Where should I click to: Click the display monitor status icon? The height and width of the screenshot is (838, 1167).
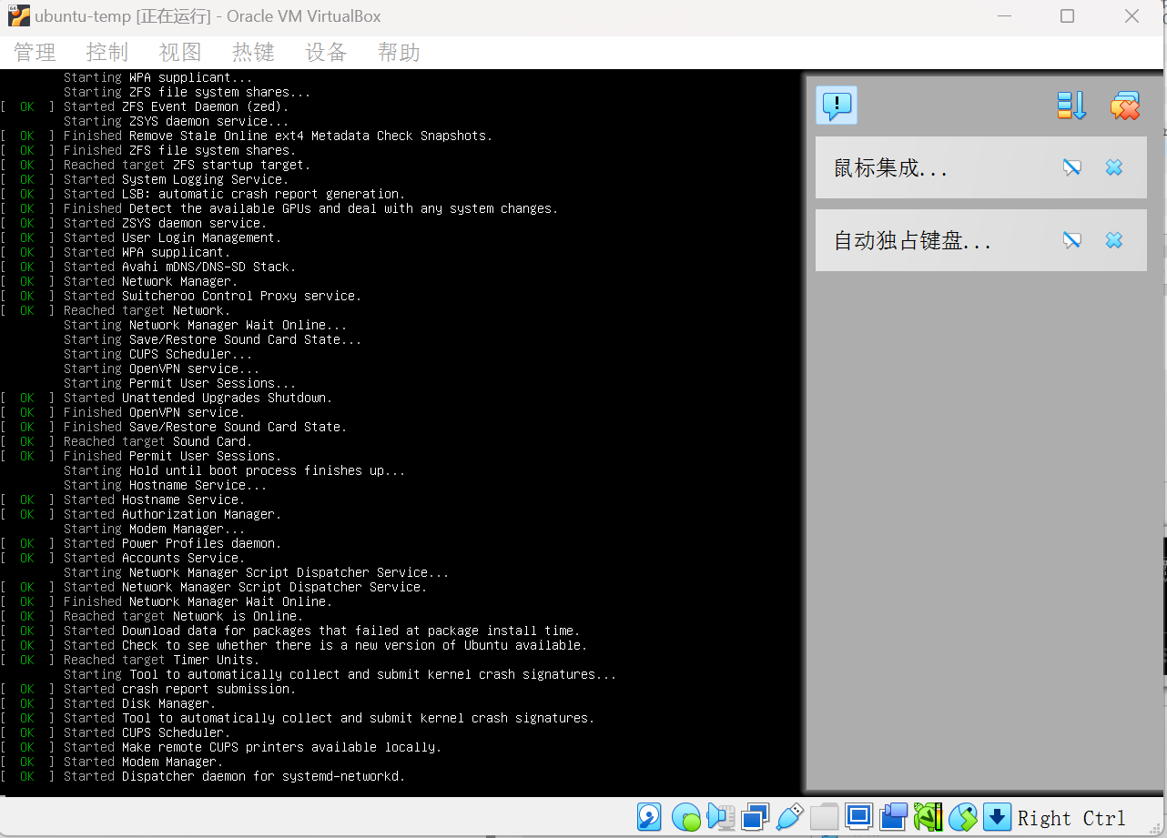858,817
